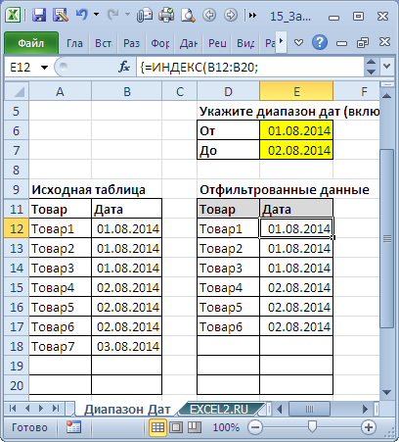Open the Name Box dropdown arrow
This screenshot has width=399, height=442.
[x=44, y=68]
